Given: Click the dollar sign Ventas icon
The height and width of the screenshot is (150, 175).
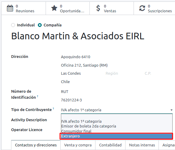Looking at the screenshot, I should [98, 8].
